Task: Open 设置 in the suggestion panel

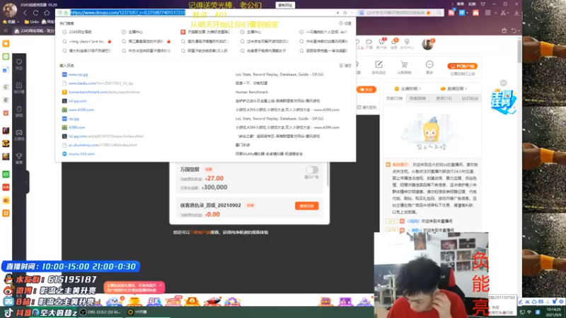Action: (345, 23)
